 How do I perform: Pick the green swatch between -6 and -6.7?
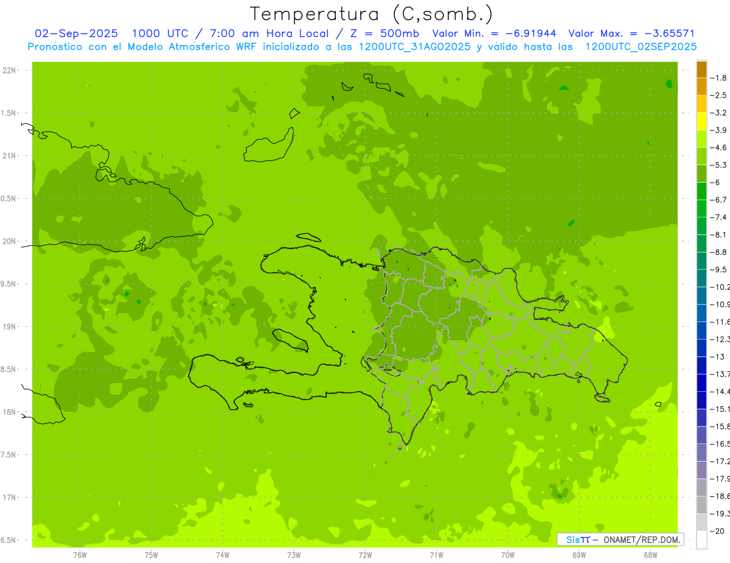701,191
